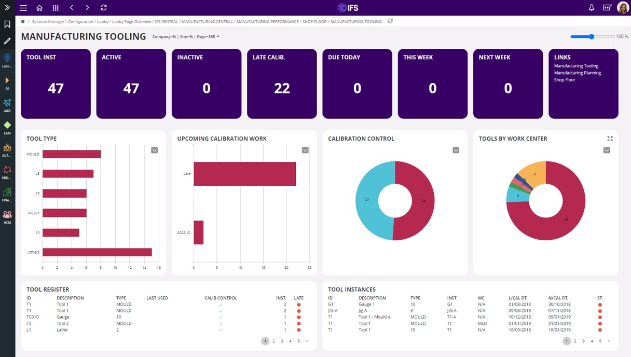Open the HCM module in sidebar
631x357 pixels.
[7, 217]
